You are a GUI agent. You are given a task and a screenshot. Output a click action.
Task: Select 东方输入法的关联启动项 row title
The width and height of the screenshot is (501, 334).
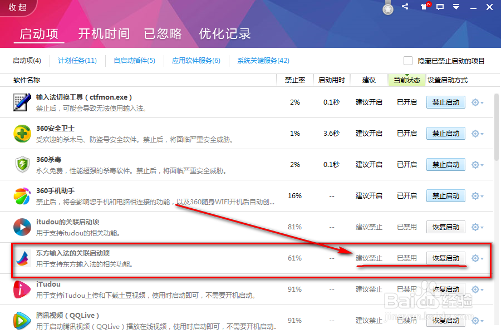pos(73,253)
